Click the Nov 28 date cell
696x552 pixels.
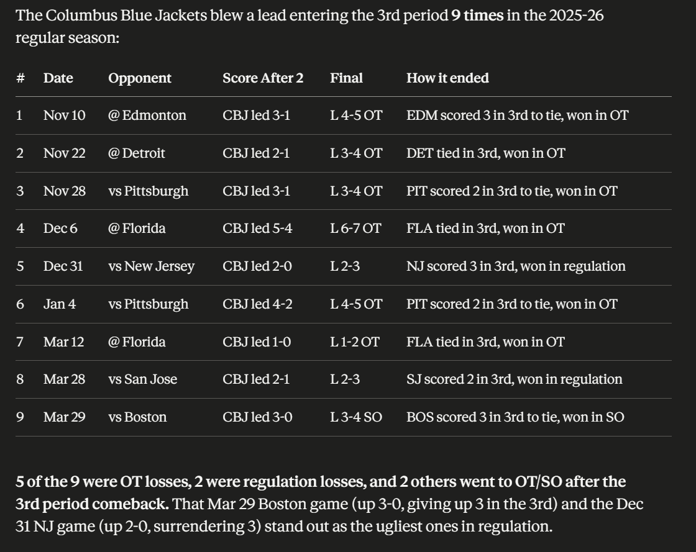coord(65,191)
